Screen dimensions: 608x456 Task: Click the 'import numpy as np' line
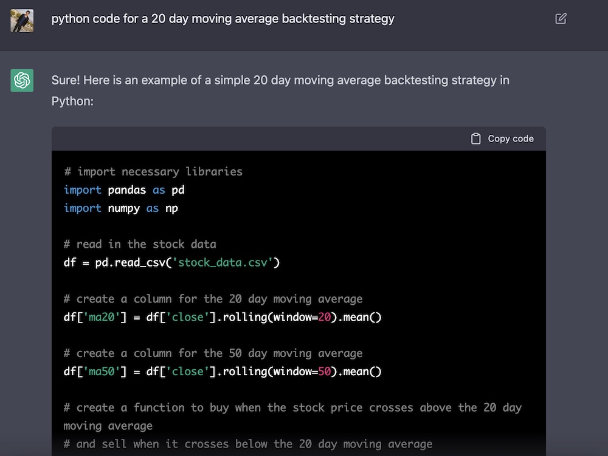pyautogui.click(x=120, y=208)
